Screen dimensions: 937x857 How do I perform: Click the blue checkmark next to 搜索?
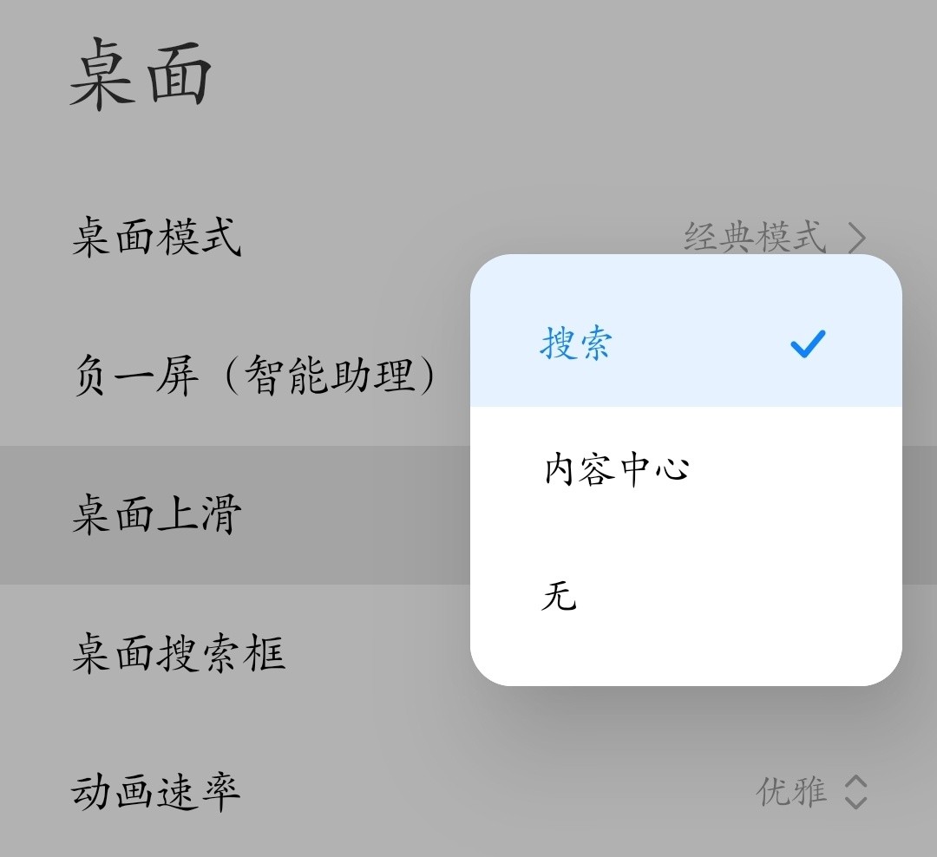coord(808,343)
